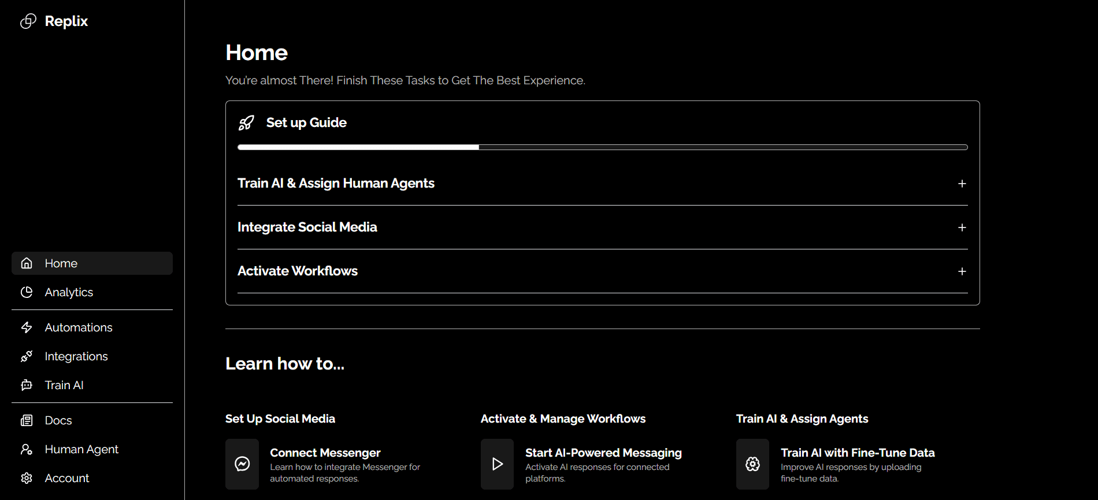Click the Train AI & Assign Human Agents title

[x=336, y=183]
